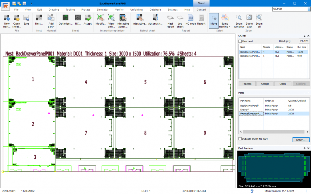Click the Order... button
Image resolution: width=311 pixels, height=194 pixels.
pyautogui.click(x=301, y=140)
